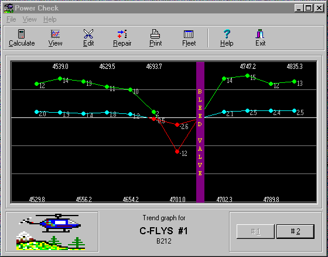The image size is (328, 257).
Task: Click the cyan data point labeled 2.1
Action: (224, 112)
